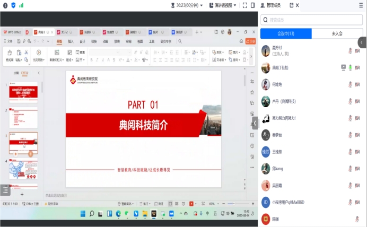The width and height of the screenshot is (367, 227).
Task: Unmute participant 王桂芳's microphone
Action: pyautogui.click(x=351, y=152)
